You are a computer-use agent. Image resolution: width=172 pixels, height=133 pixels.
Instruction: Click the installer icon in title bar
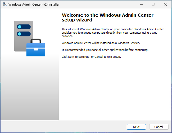coord(4,5)
